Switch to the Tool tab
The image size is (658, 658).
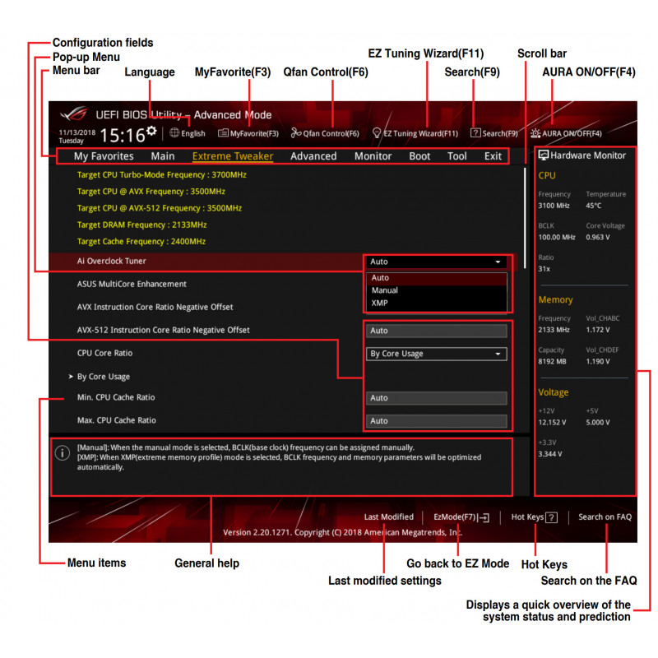(457, 156)
